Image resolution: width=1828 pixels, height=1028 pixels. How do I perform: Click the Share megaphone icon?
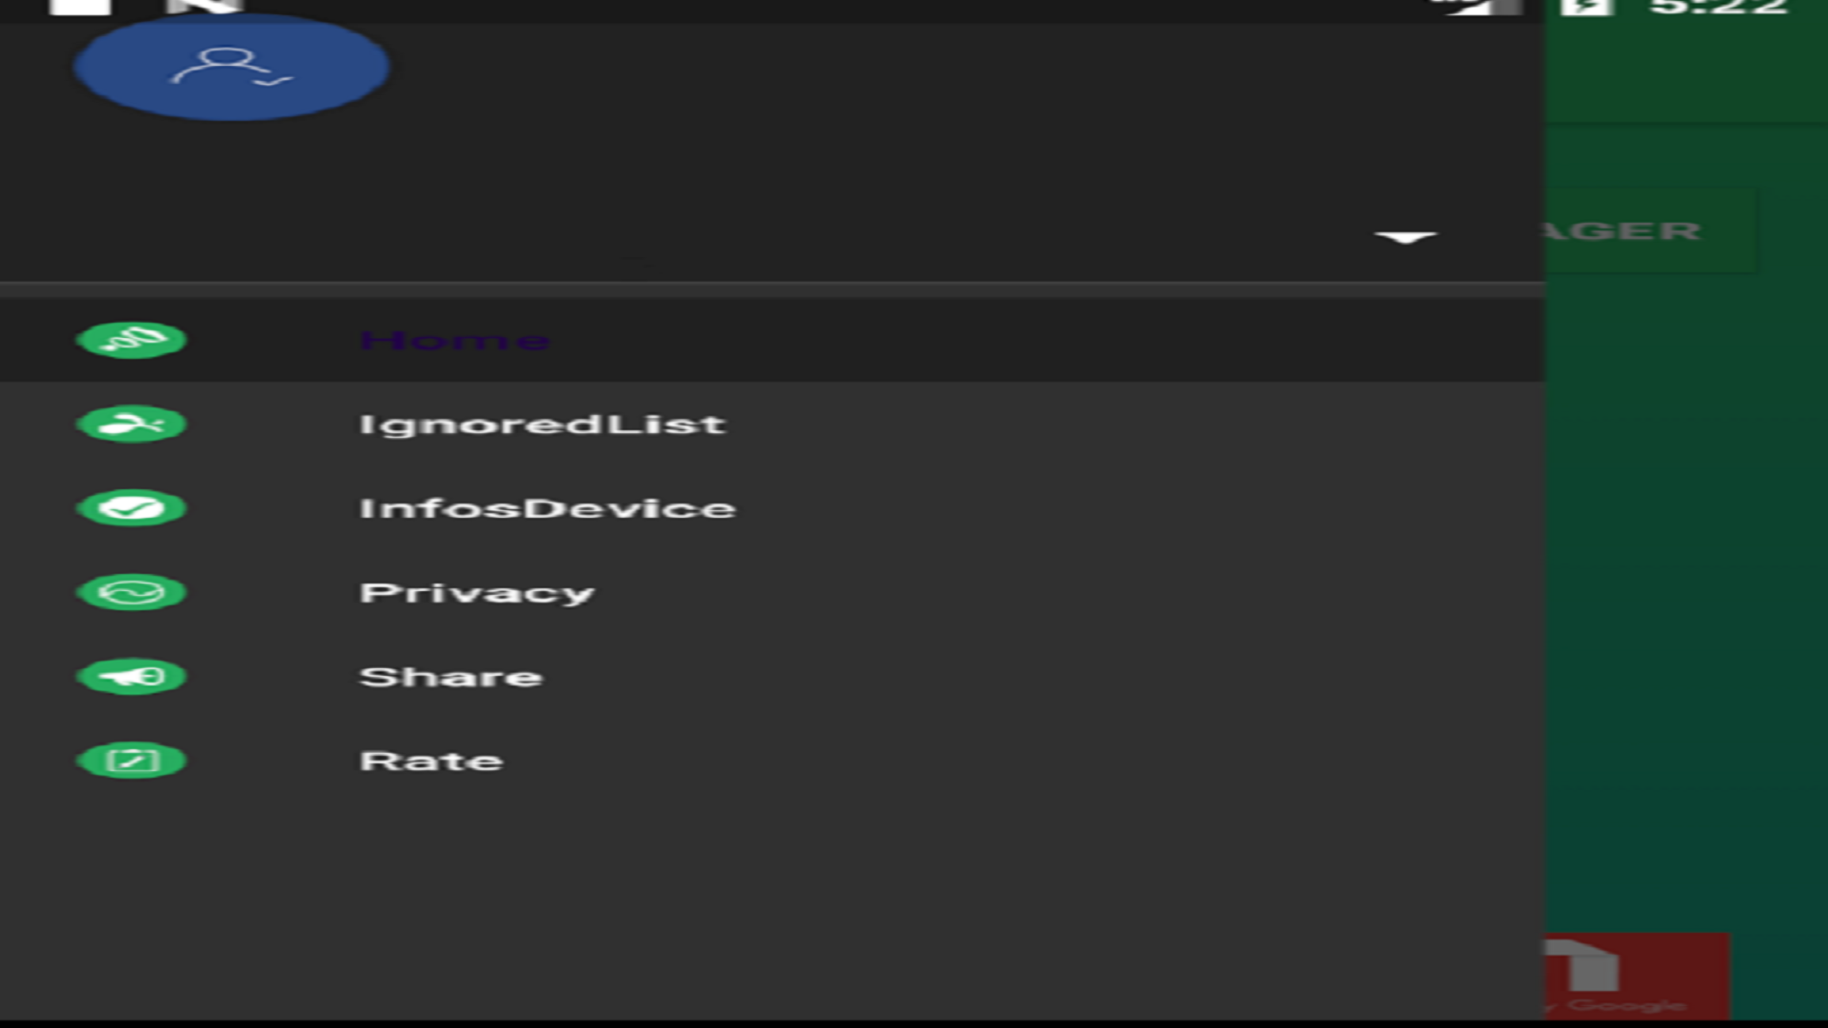point(131,677)
